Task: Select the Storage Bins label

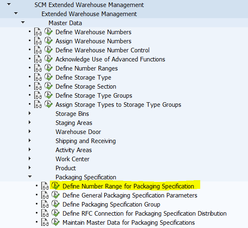Action: pyautogui.click(x=72, y=114)
